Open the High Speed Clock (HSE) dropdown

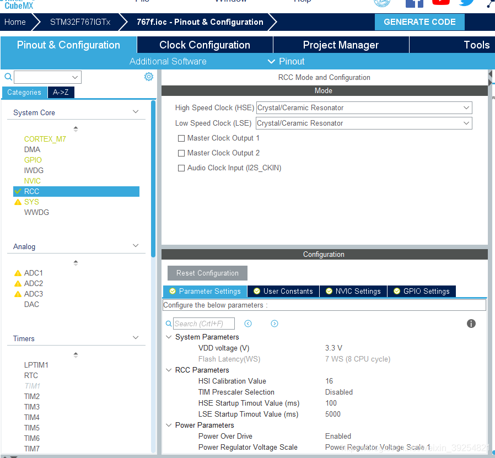pyautogui.click(x=364, y=107)
